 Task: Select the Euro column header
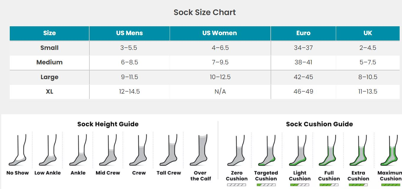[x=303, y=33]
